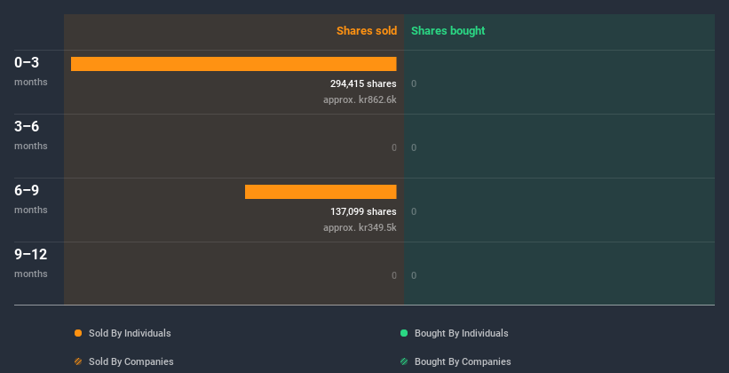Click the 0–3 months row label
Screen dimensions: 729x373
31,71
